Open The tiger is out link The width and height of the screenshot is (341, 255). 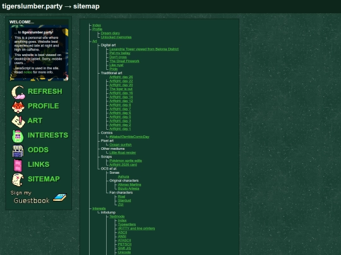[121, 89]
